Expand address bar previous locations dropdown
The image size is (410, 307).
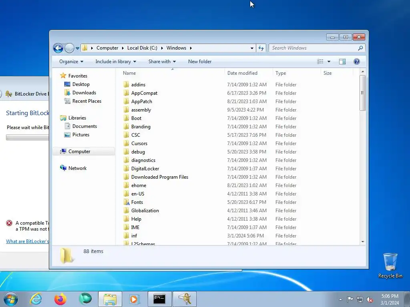tap(252, 48)
